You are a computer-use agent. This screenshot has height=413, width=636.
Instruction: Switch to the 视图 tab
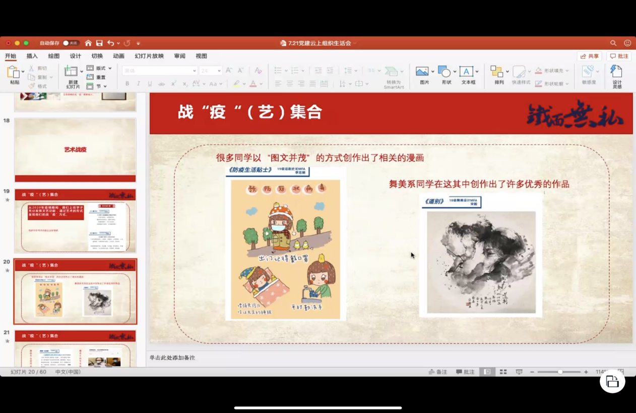pyautogui.click(x=201, y=56)
